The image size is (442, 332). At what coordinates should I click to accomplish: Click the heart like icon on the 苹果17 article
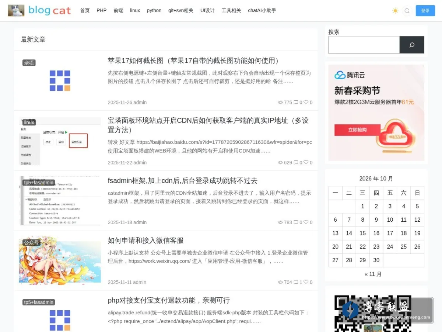tap(306, 102)
